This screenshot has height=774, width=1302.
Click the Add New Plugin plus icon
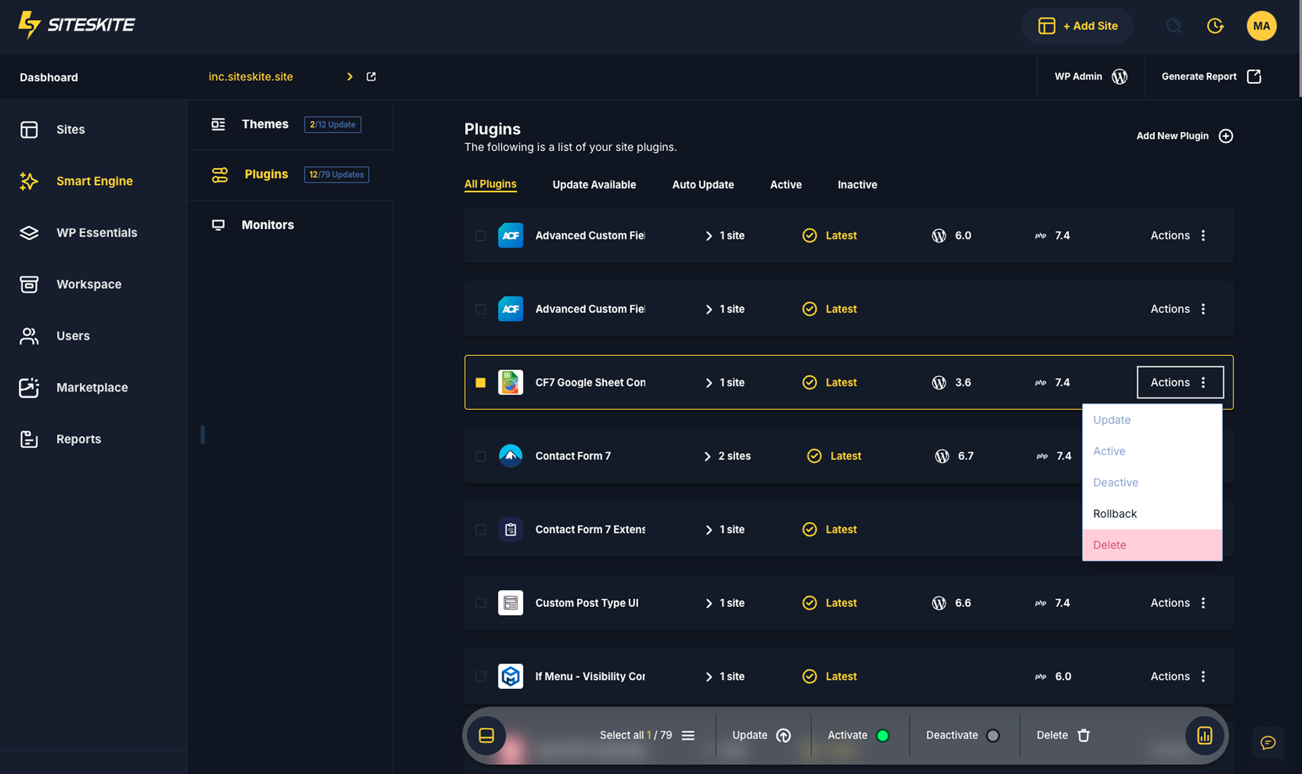[1226, 136]
